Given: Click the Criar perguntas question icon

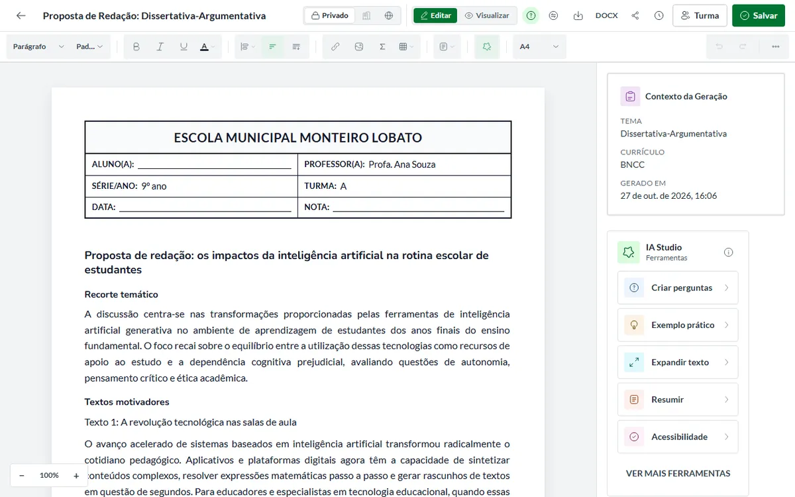Looking at the screenshot, I should pyautogui.click(x=634, y=288).
